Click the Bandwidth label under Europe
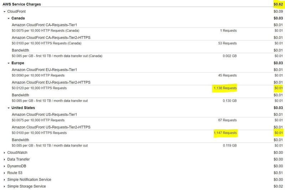Viewport: 285px width, 190px height. pos(20,95)
